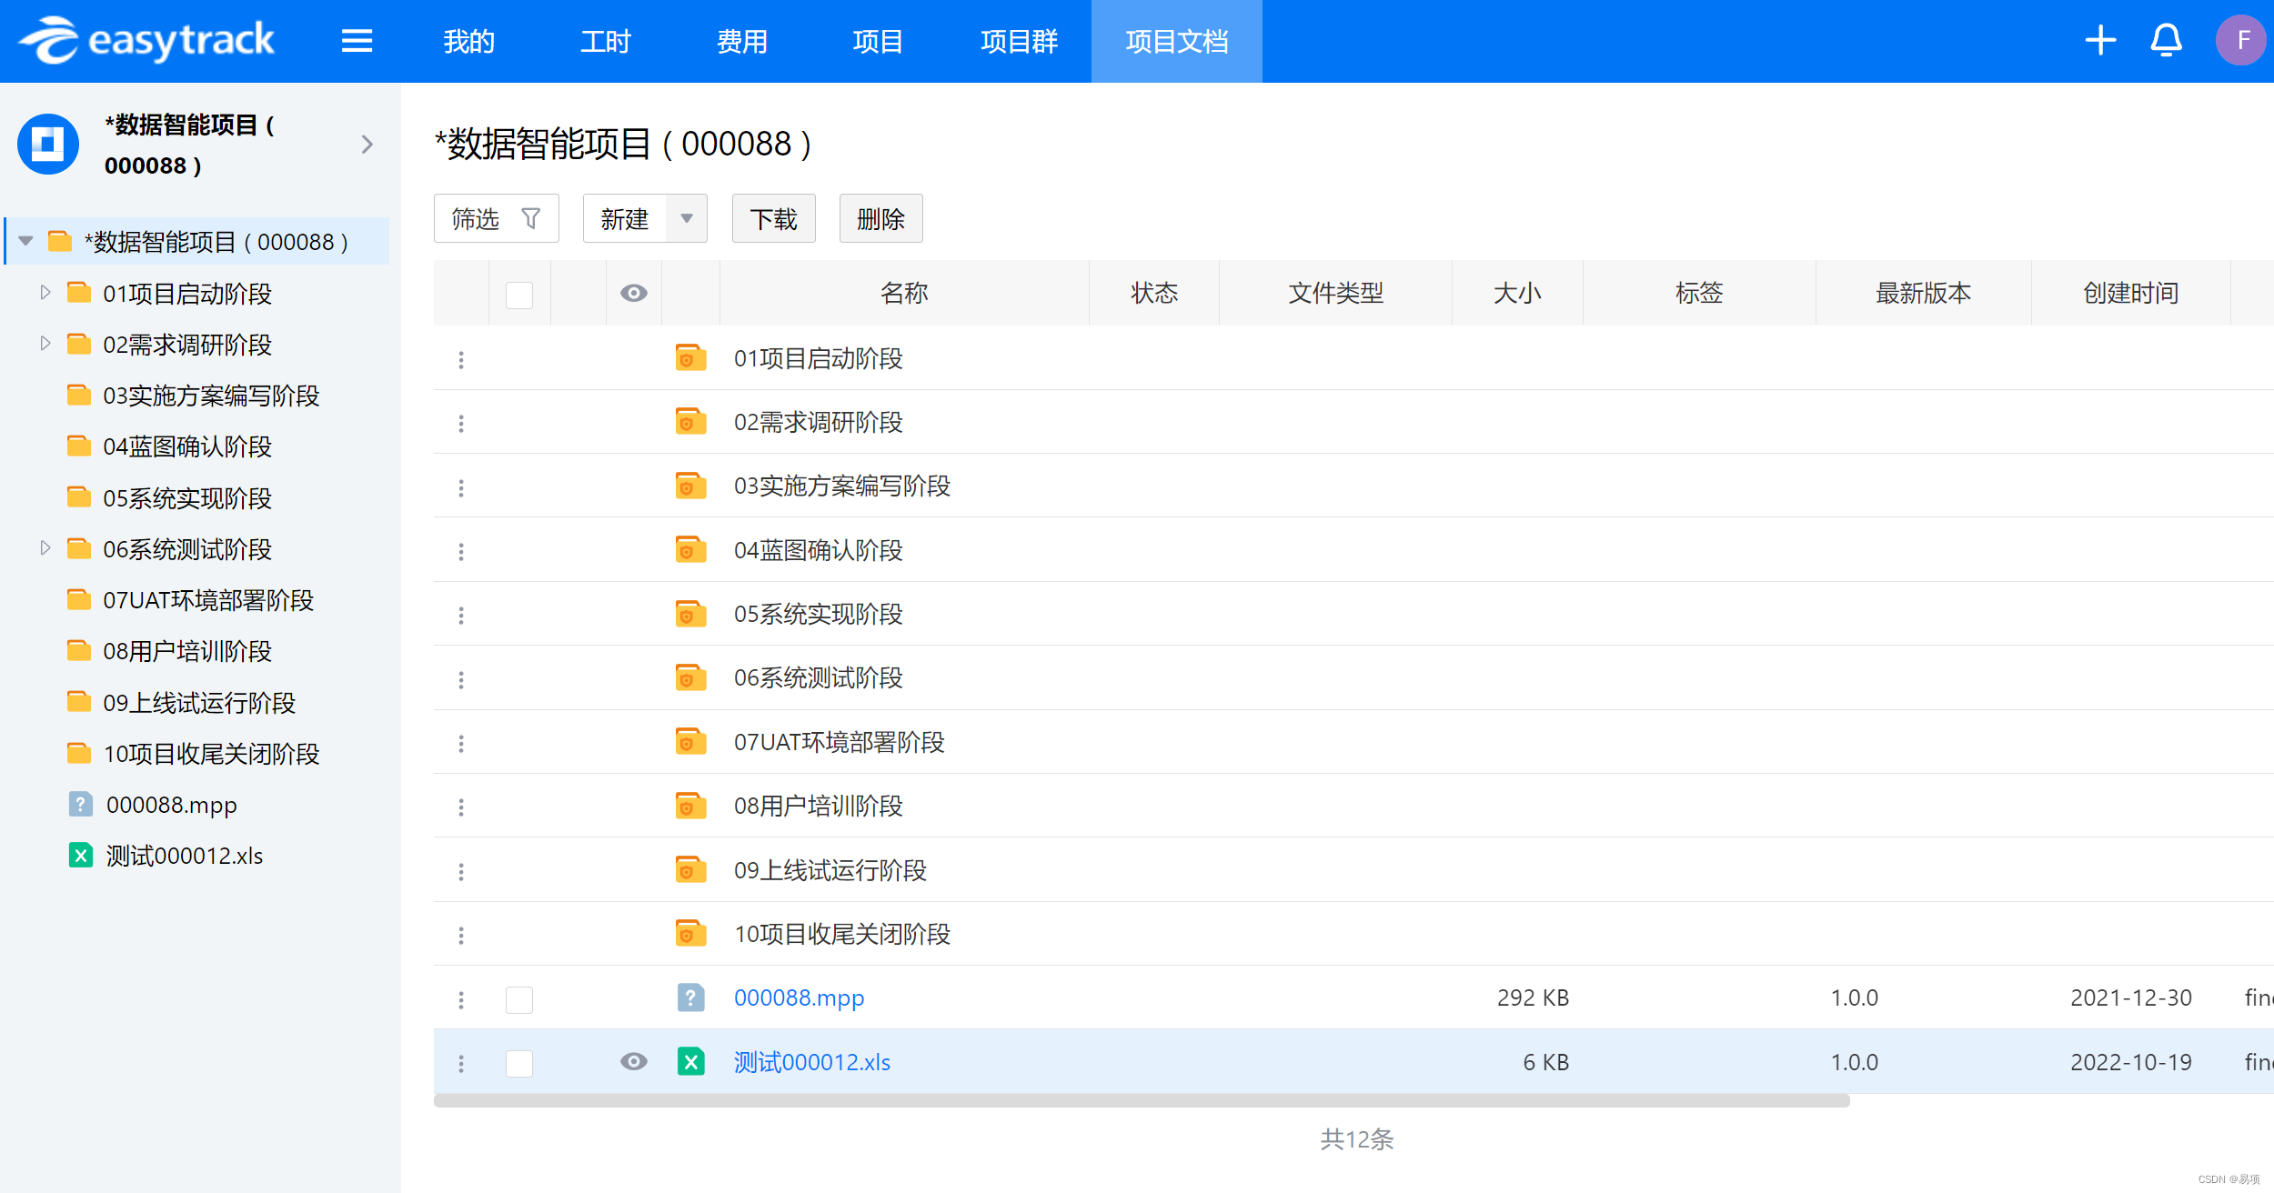Open the 项目 menu
The image size is (2274, 1193).
[x=878, y=41]
